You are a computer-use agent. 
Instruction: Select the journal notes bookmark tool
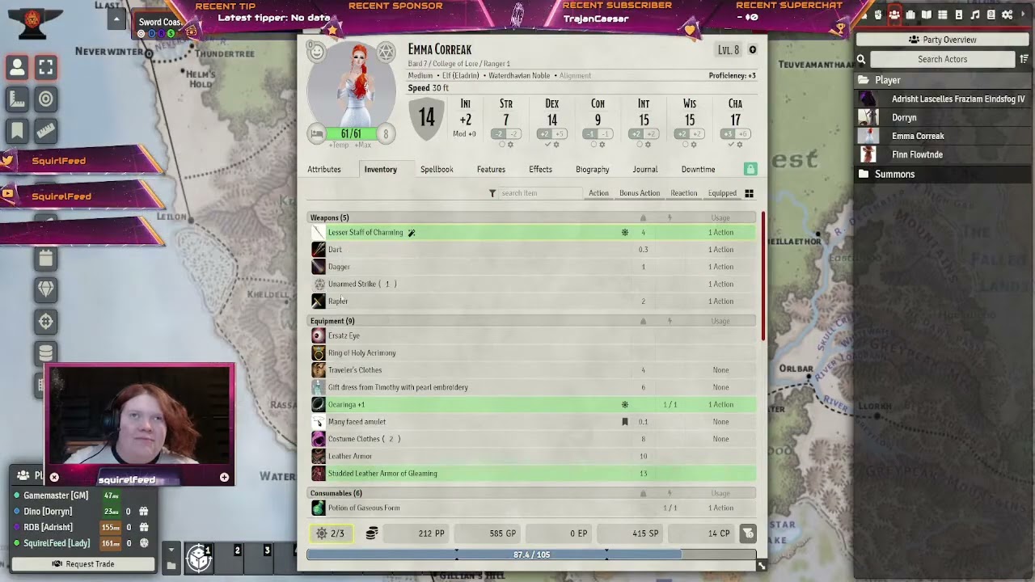point(17,130)
